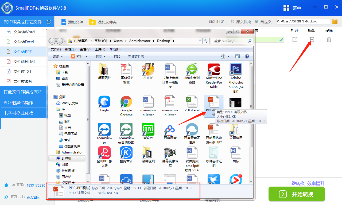Open the Explorer help question-mark icon
The height and width of the screenshot is (205, 342).
pos(247,56)
